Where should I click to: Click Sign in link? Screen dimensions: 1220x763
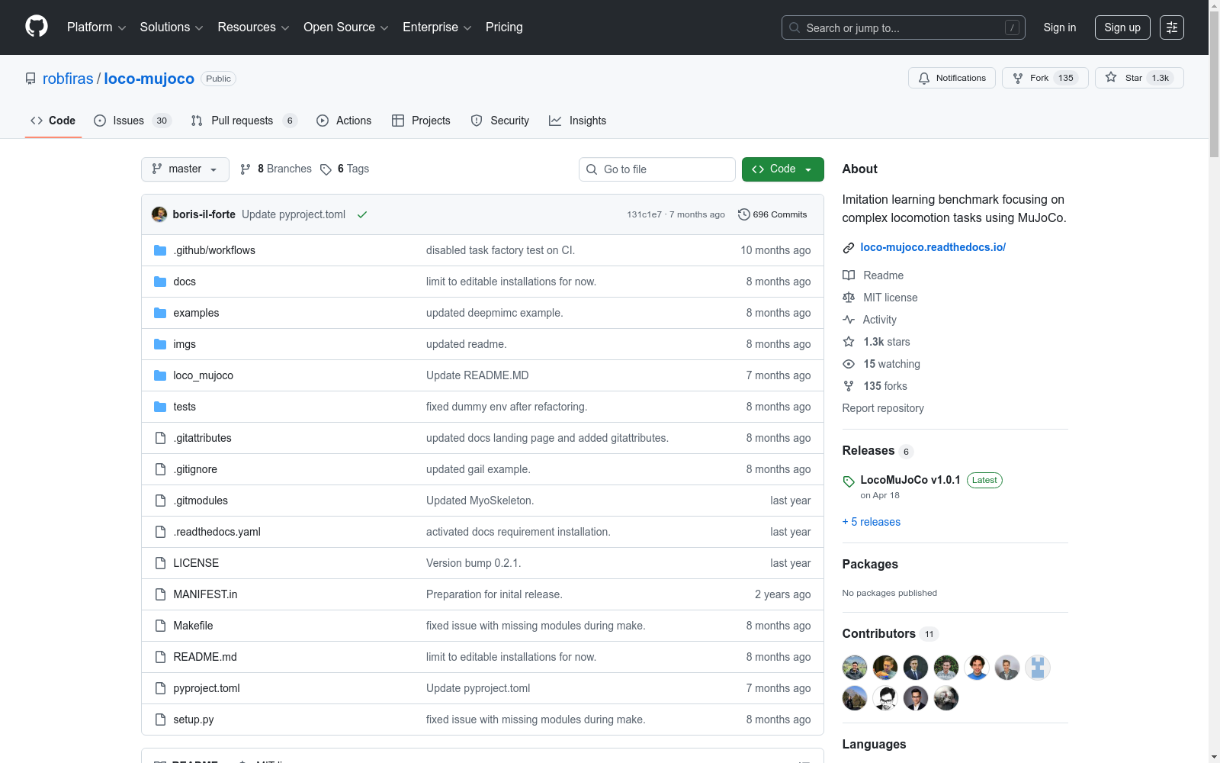[x=1060, y=27]
